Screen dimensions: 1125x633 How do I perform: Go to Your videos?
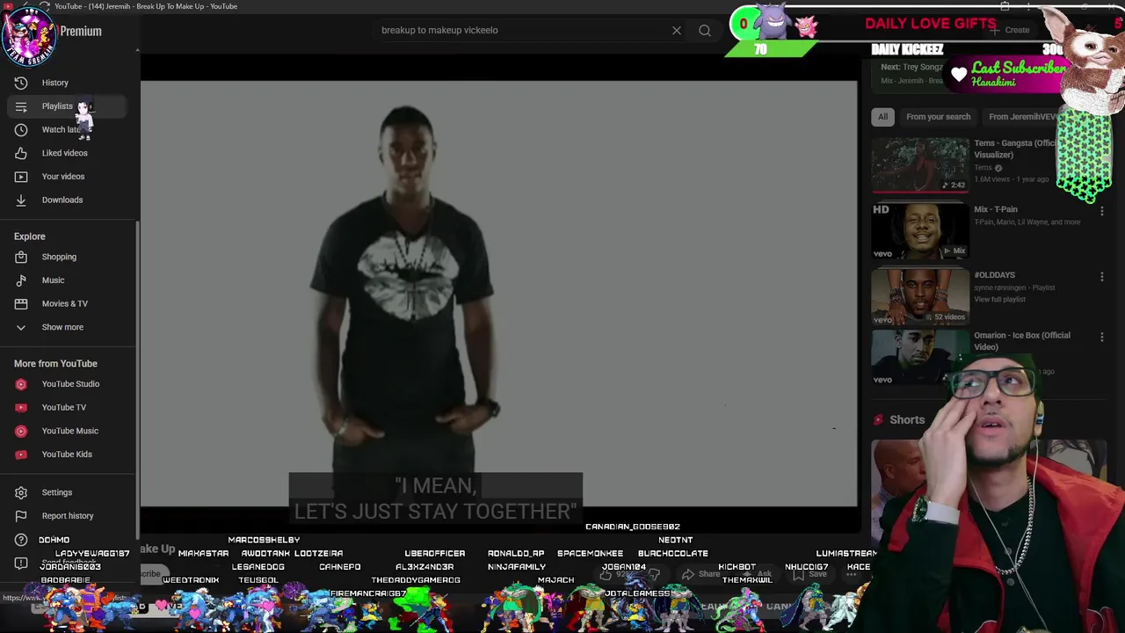(68, 177)
